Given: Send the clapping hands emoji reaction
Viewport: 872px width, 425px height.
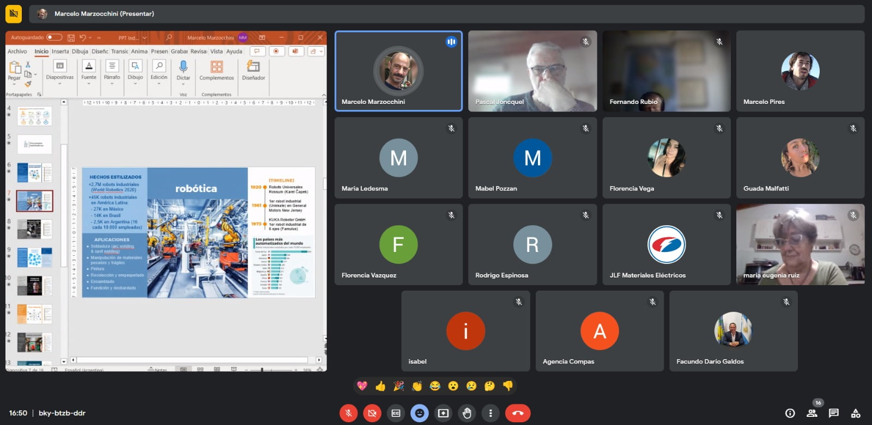Looking at the screenshot, I should click(x=417, y=386).
